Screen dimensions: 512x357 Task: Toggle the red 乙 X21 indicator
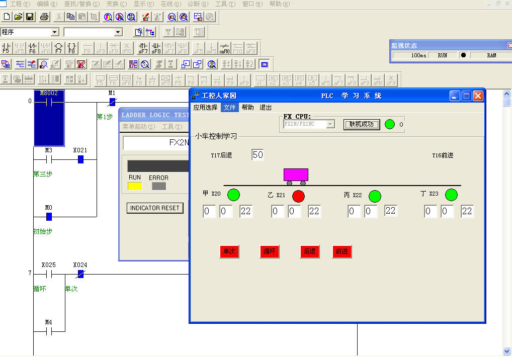(298, 196)
